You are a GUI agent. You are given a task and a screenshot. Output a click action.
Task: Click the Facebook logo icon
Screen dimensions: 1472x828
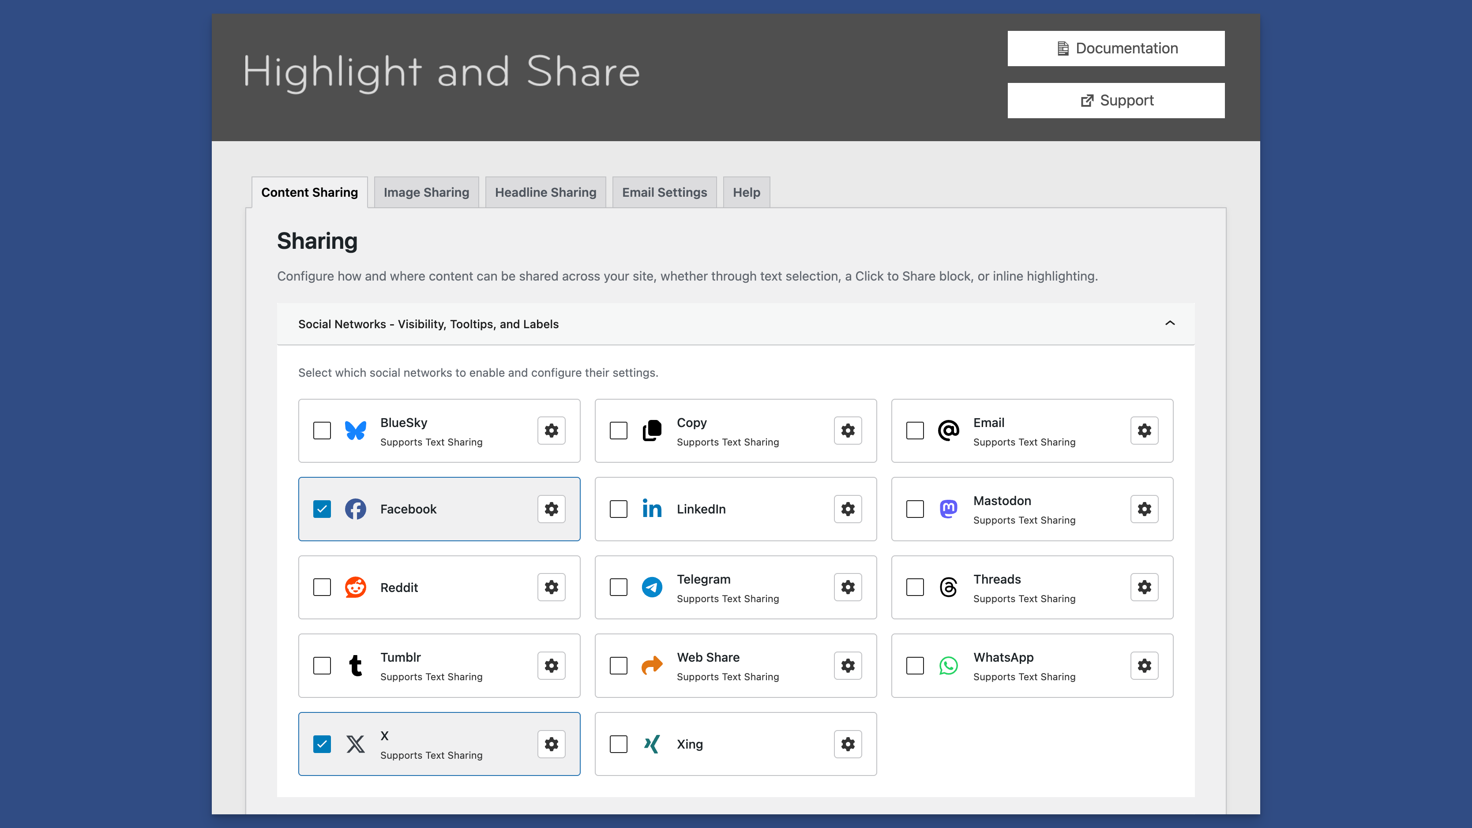[356, 509]
